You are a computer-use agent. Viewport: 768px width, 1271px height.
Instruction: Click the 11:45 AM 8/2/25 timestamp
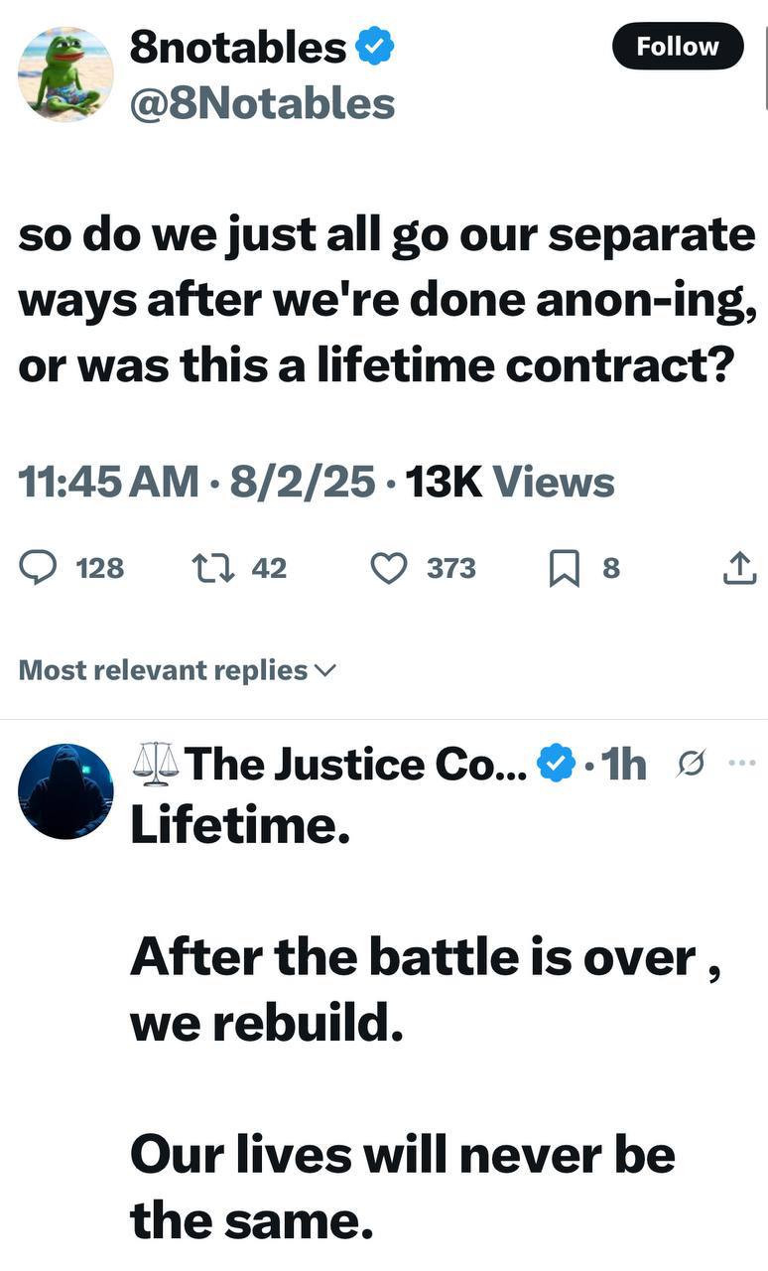point(197,483)
